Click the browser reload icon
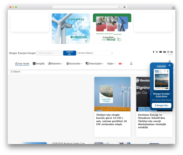This screenshot has width=183, height=155. point(119,7)
